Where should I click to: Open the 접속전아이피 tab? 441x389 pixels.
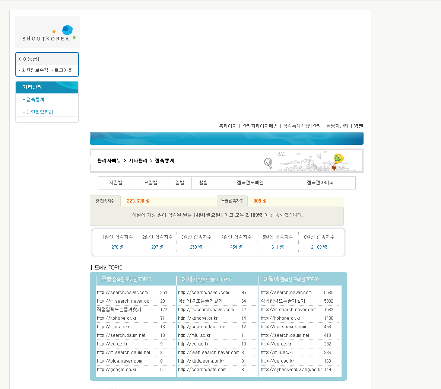(320, 183)
